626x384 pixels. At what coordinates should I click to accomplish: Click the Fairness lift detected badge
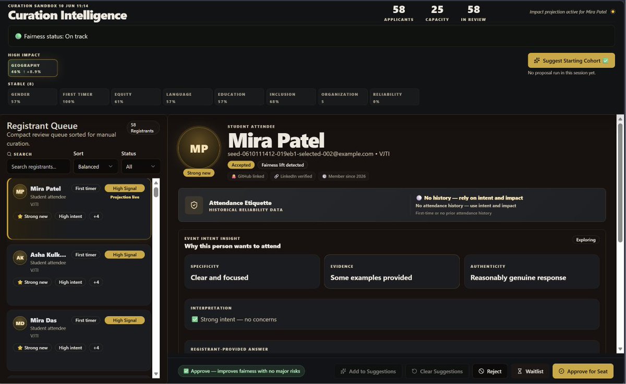click(283, 165)
